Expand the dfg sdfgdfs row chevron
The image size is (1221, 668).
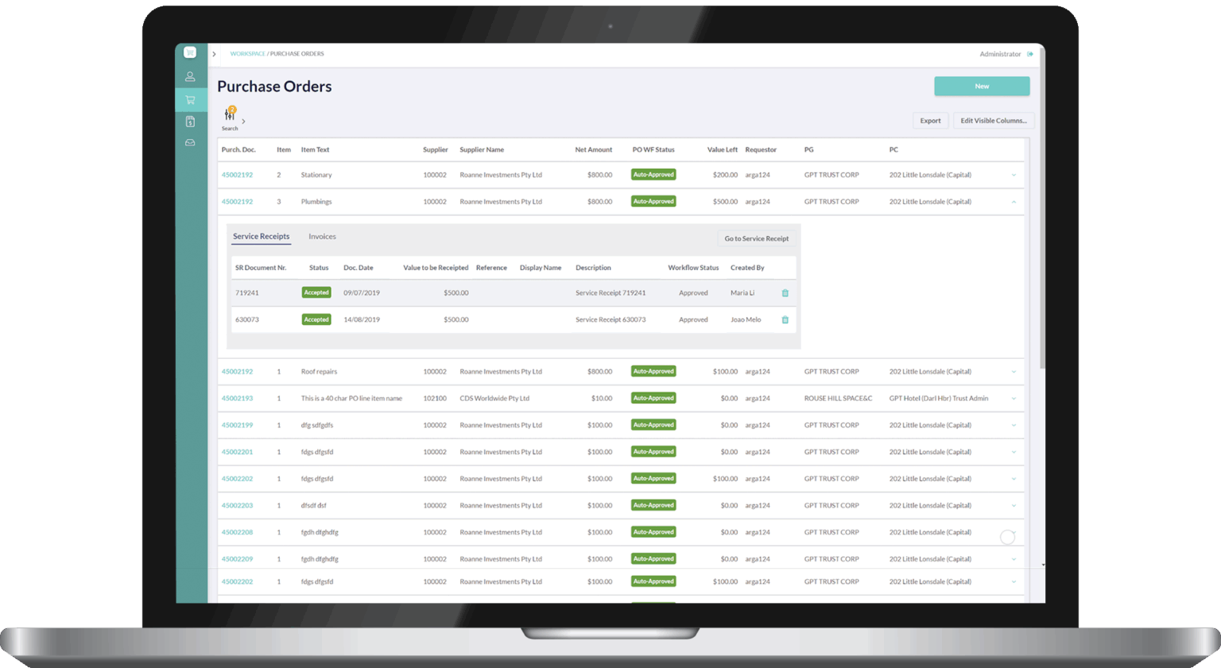1014,425
